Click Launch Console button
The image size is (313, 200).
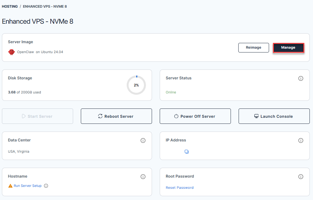point(274,116)
